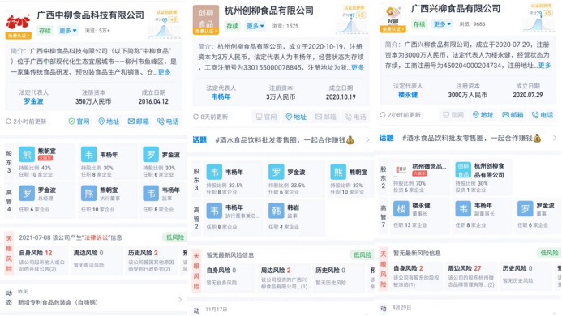Open executive 楼永健 董事长 avatar in 广西兴柳食品
Viewport: 562px width, 316px height.
(401, 209)
